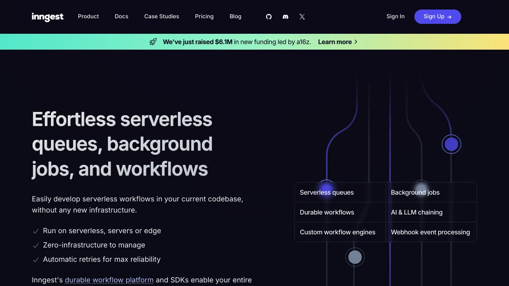Image resolution: width=509 pixels, height=286 pixels.
Task: Click Learn more in the funding banner
Action: click(335, 42)
